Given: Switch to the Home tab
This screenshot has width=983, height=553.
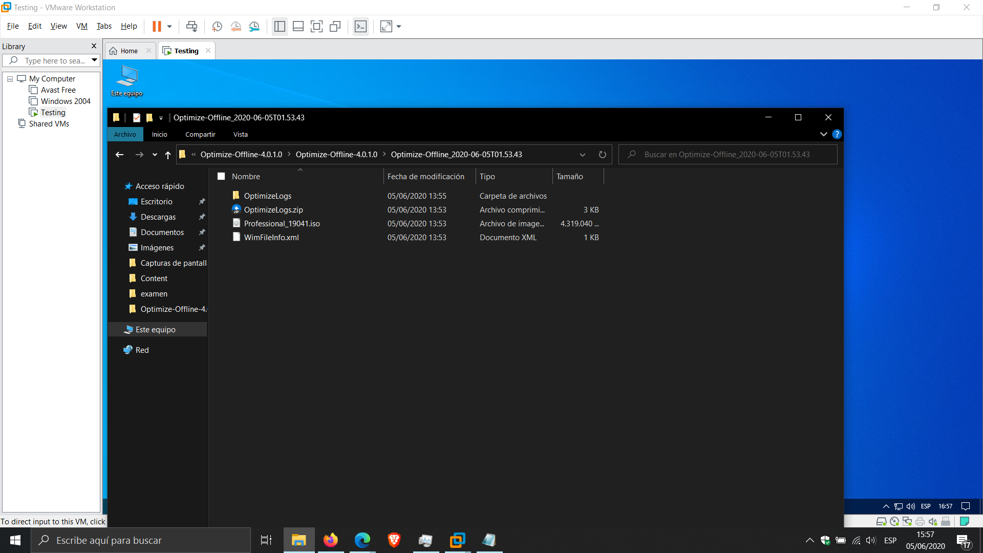Looking at the screenshot, I should (129, 51).
